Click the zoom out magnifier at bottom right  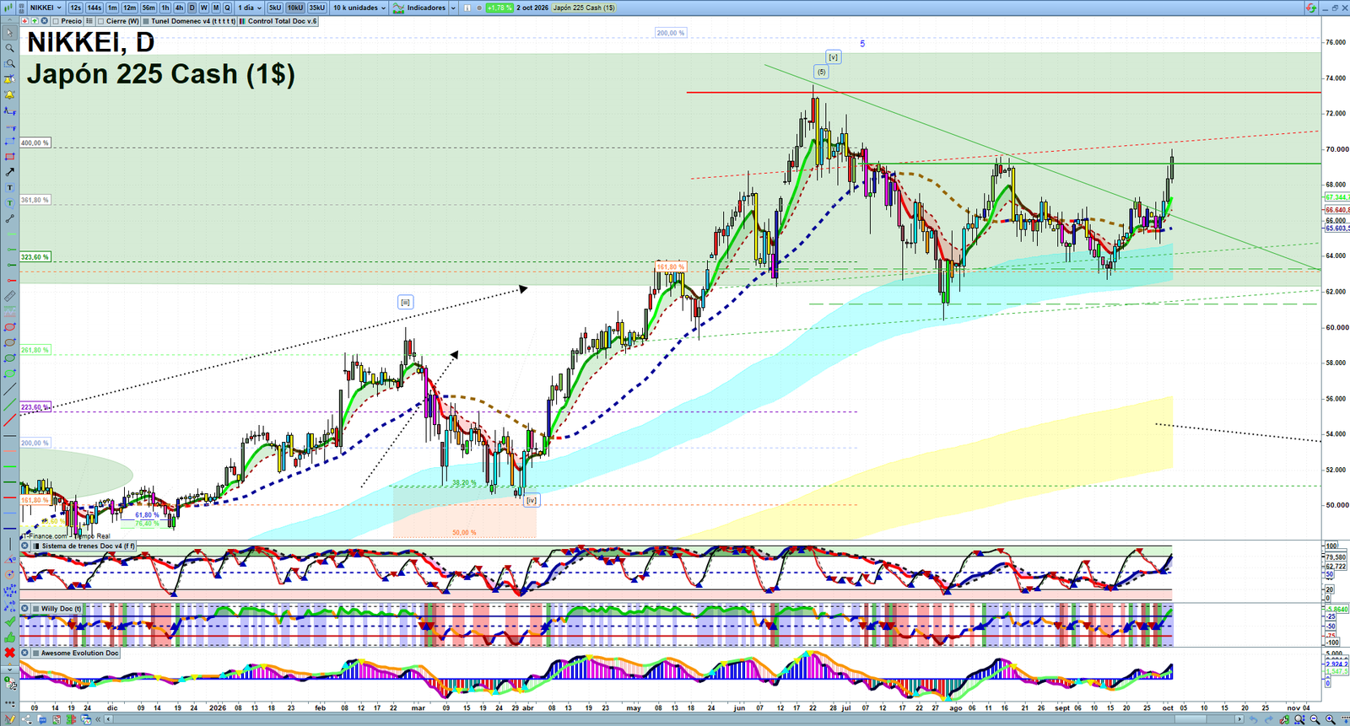point(1315,719)
